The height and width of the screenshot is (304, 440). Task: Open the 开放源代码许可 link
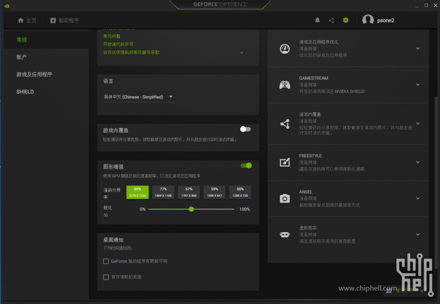(118, 44)
